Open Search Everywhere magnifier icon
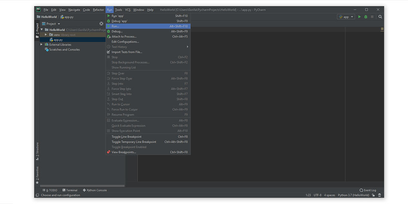408x204 pixels. [380, 17]
